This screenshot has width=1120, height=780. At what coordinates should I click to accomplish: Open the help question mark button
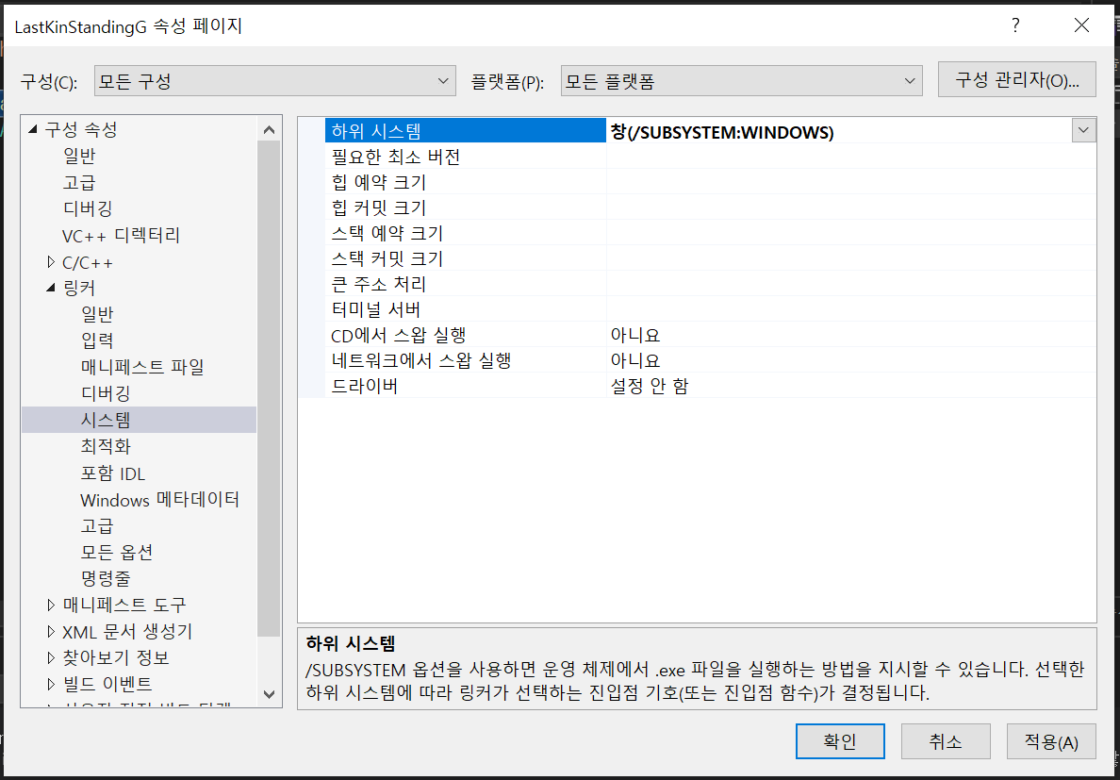tap(1015, 26)
